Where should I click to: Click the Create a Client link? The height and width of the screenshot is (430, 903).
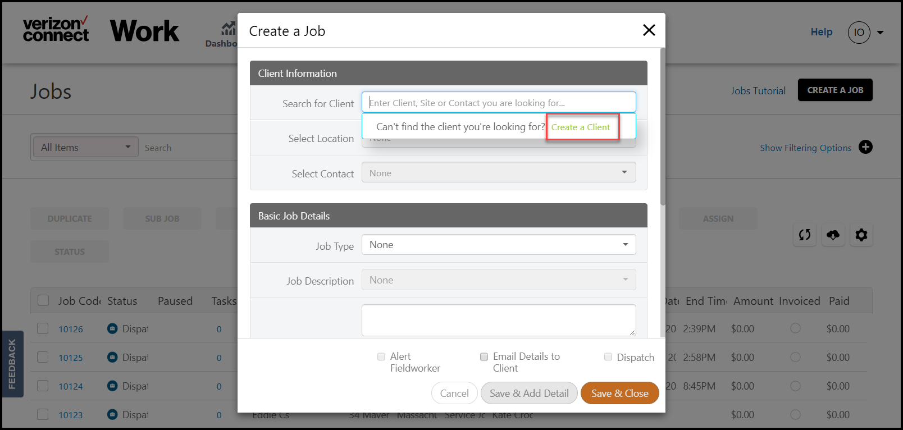[581, 127]
